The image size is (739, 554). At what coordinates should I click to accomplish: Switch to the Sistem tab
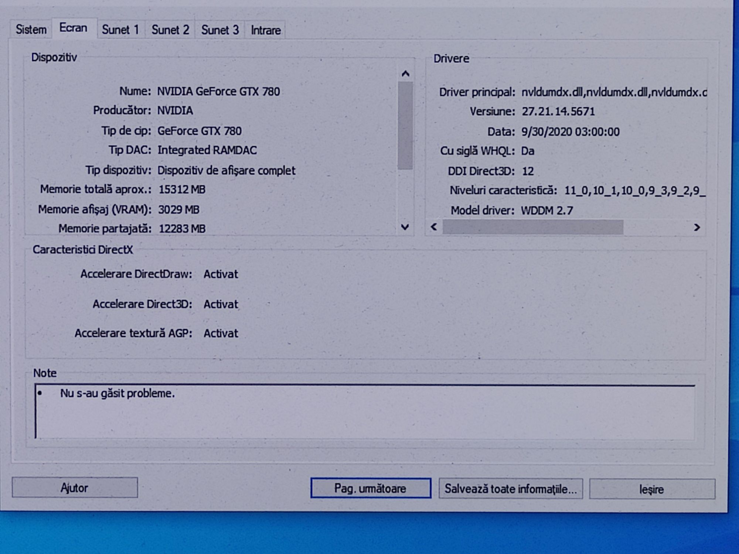tap(31, 29)
